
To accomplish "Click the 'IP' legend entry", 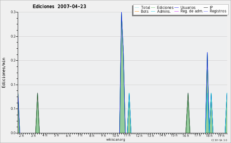I will pyautogui.click(x=208, y=7).
